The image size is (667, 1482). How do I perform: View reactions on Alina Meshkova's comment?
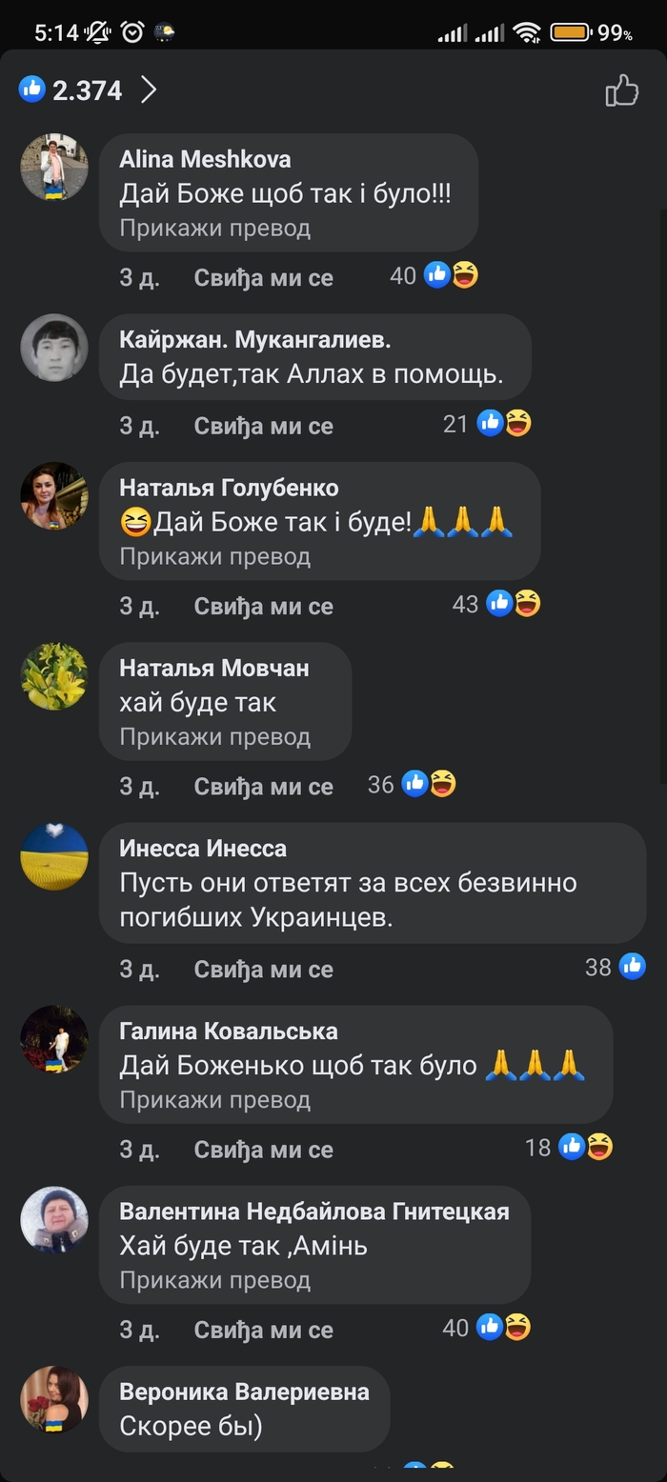pyautogui.click(x=451, y=275)
